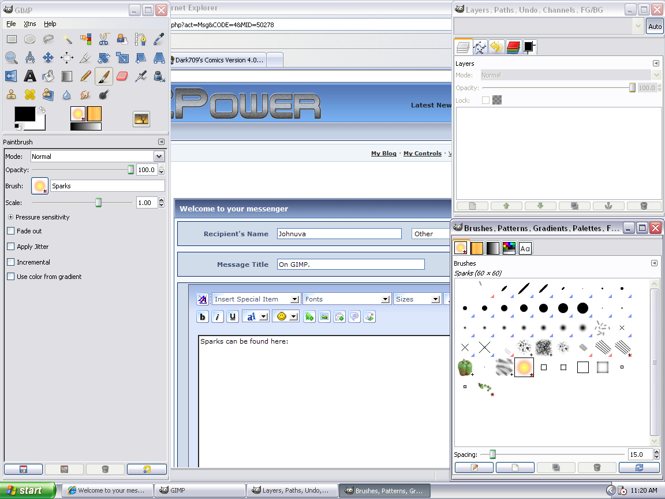
Task: Click the Auto button in Layers dialog
Action: [655, 26]
